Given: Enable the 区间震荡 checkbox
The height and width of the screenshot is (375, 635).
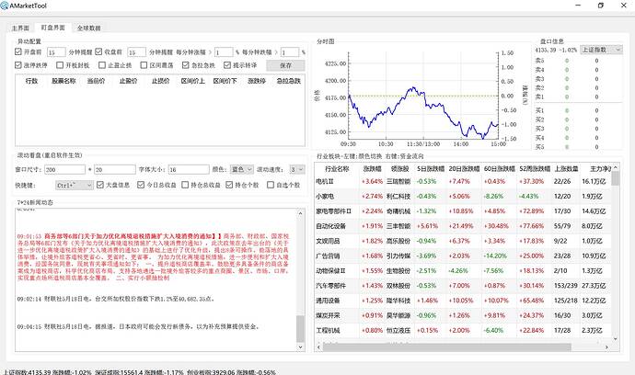Looking at the screenshot, I should point(144,64).
